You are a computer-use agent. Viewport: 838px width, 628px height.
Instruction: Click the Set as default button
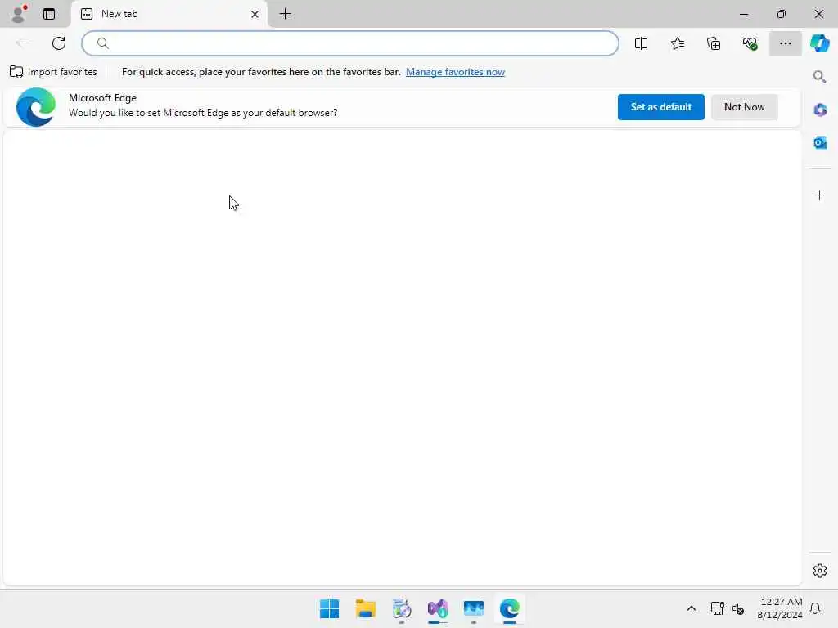(660, 107)
